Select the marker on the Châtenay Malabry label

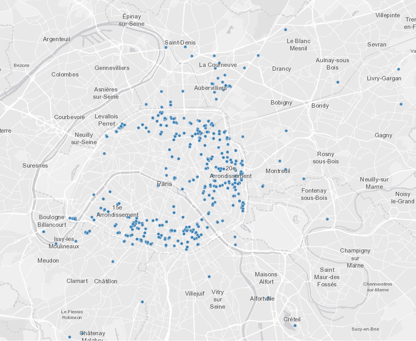(x=82, y=333)
